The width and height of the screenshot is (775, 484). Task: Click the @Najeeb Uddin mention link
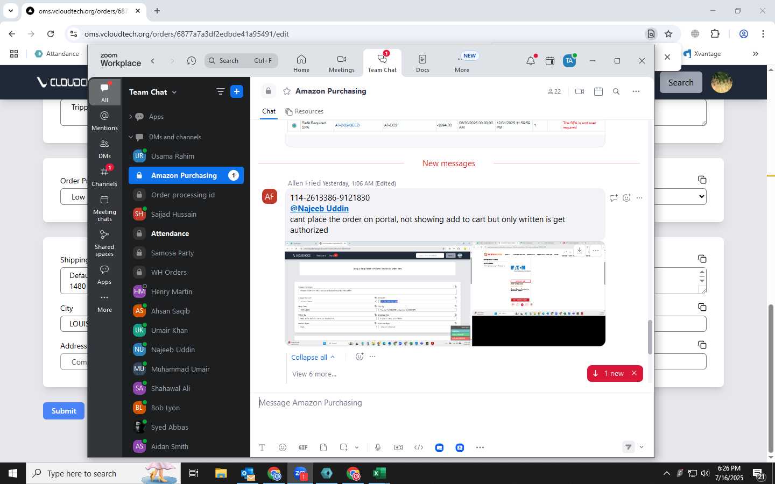coord(319,209)
